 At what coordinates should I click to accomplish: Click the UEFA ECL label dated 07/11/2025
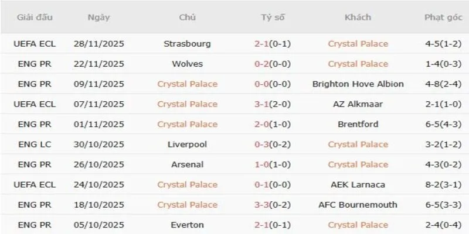point(35,104)
